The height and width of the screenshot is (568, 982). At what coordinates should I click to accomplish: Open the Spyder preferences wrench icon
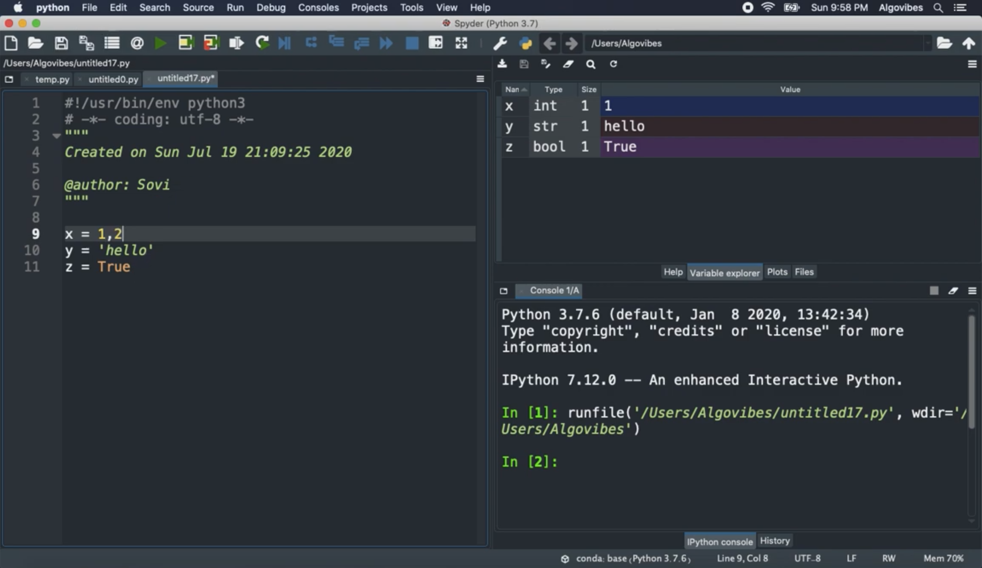500,43
